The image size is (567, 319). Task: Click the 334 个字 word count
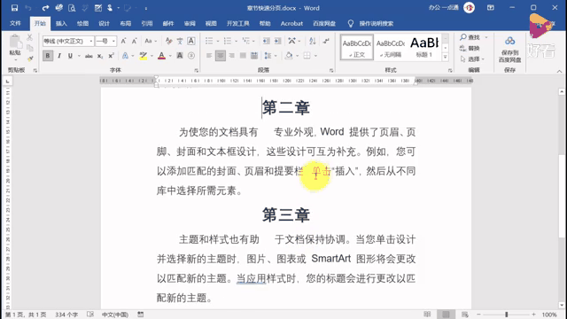click(66, 315)
